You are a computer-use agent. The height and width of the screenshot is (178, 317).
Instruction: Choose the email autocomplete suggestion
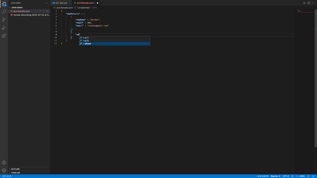pos(114,38)
